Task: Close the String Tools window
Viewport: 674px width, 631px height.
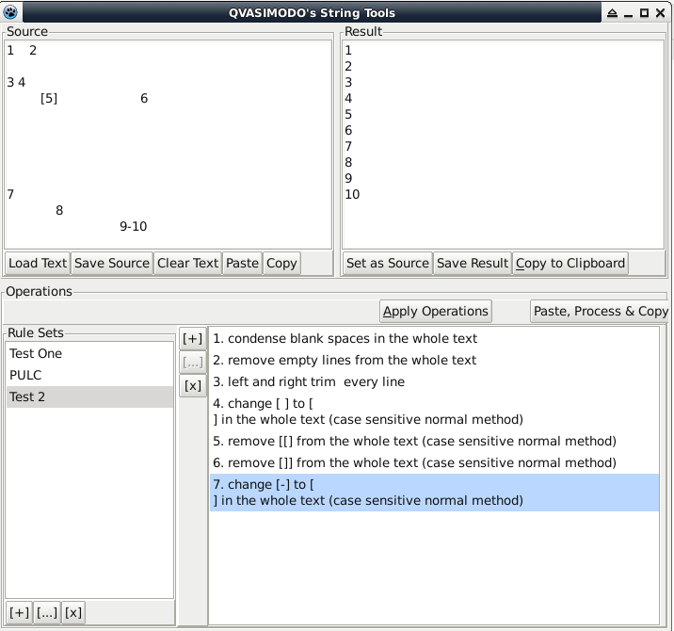Action: (660, 13)
